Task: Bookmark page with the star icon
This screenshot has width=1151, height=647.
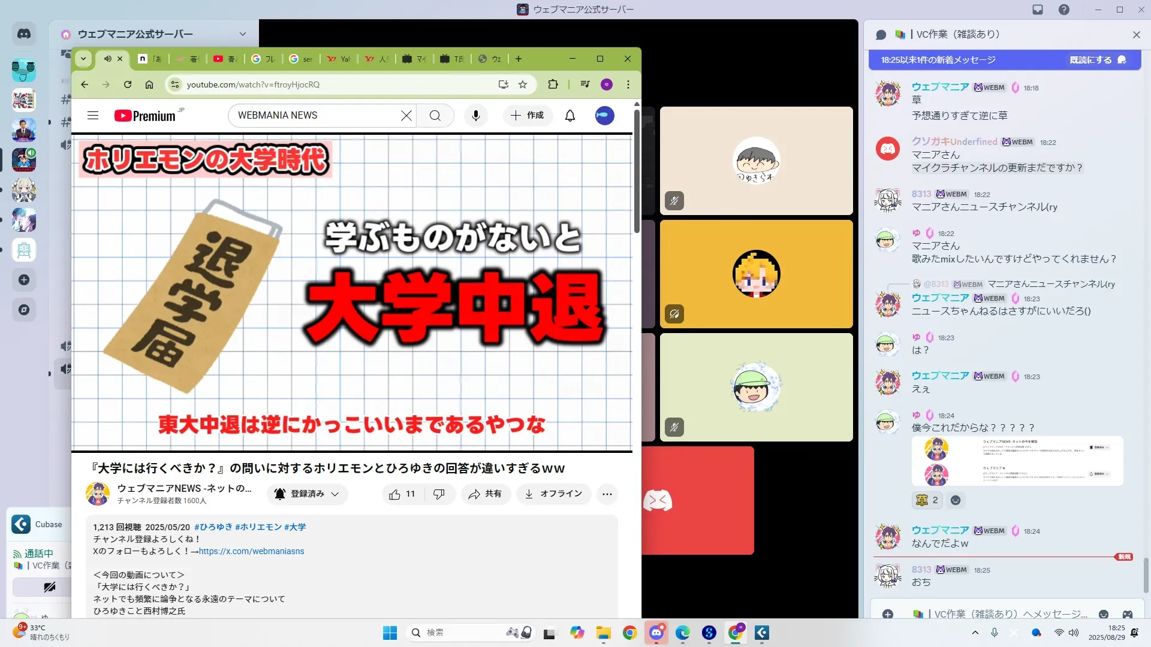Action: coord(523,84)
